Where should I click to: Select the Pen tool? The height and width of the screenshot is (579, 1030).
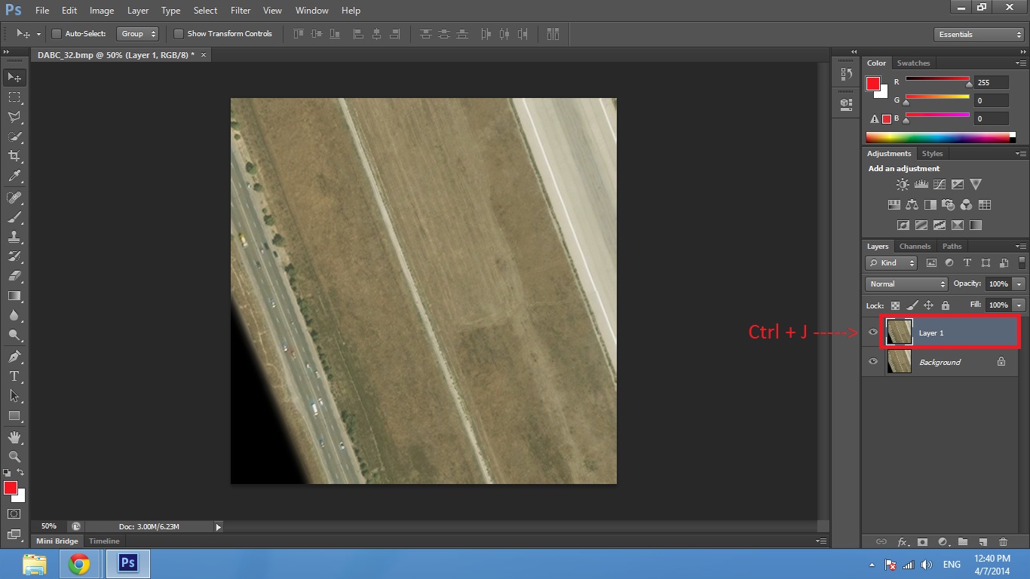[14, 356]
